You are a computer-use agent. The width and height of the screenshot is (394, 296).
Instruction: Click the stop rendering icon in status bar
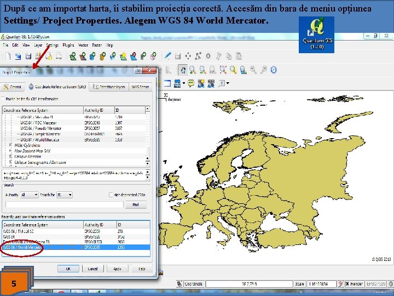(341, 284)
